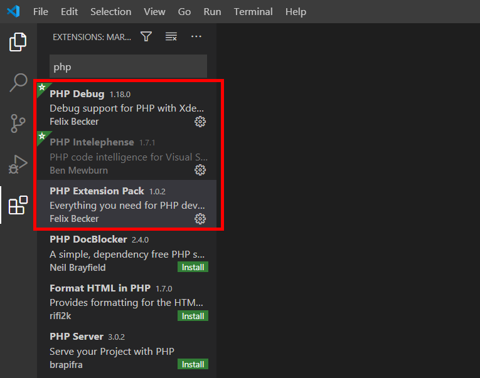This screenshot has height=378, width=480.
Task: Select the PHP Server extension title
Action: click(x=77, y=337)
